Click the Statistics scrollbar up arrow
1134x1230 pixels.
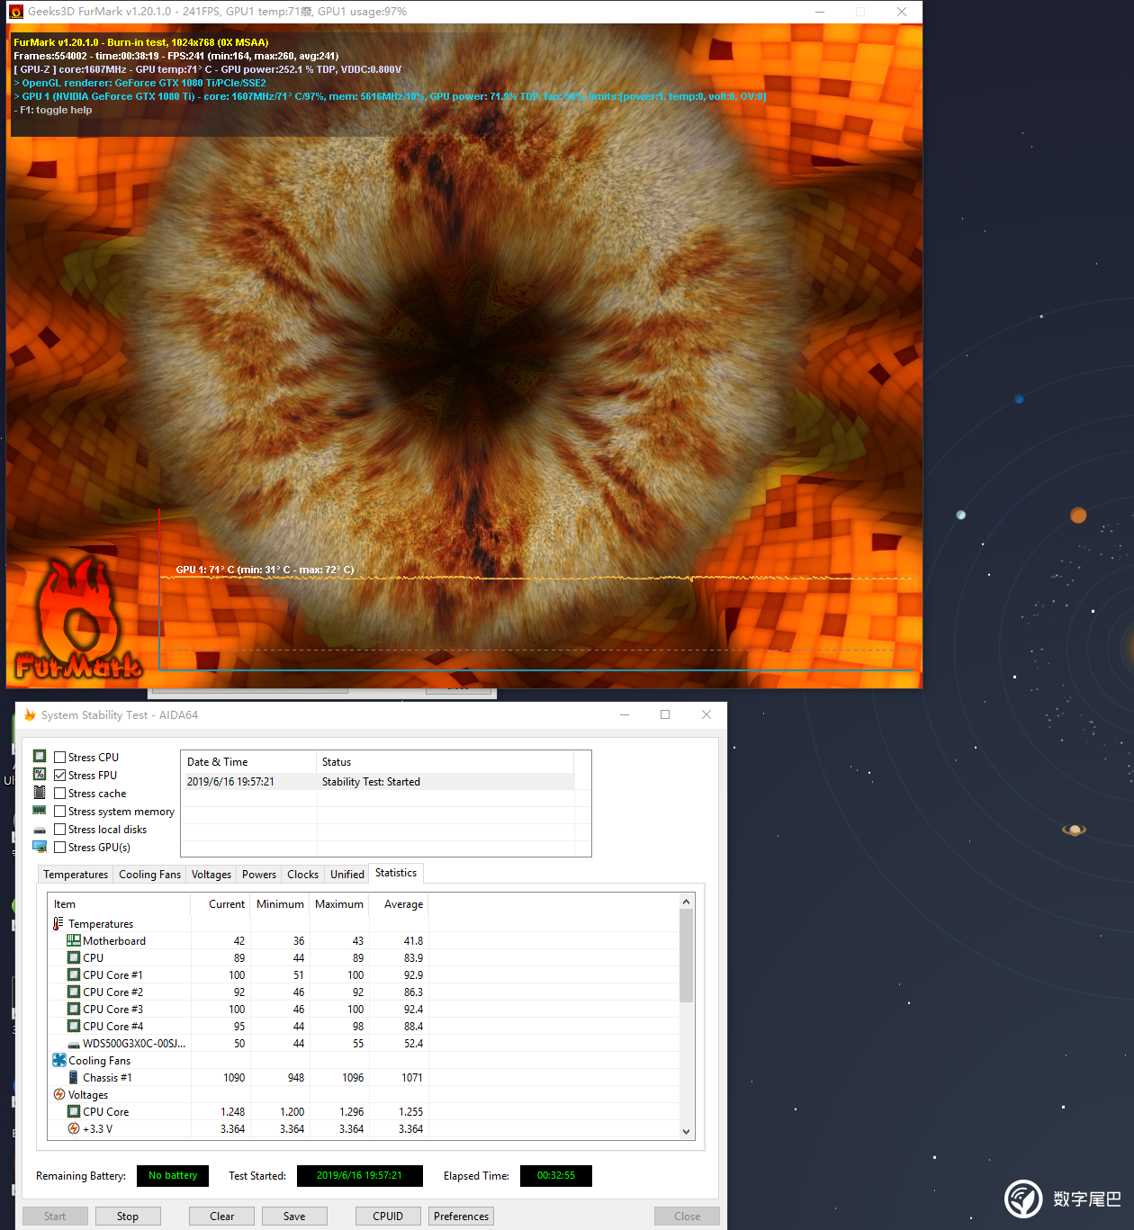[686, 902]
